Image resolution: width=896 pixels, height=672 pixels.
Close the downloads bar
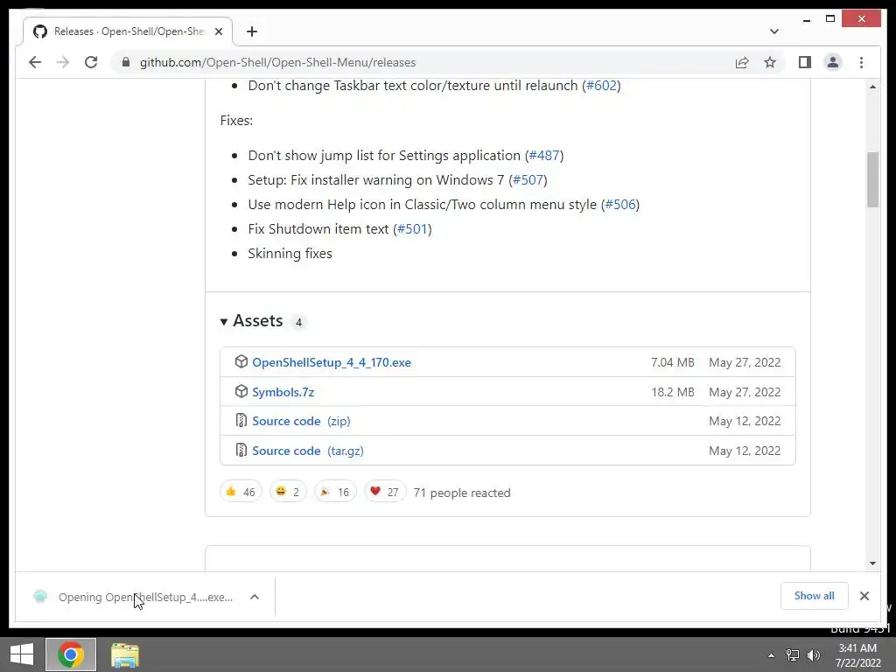[x=864, y=596]
